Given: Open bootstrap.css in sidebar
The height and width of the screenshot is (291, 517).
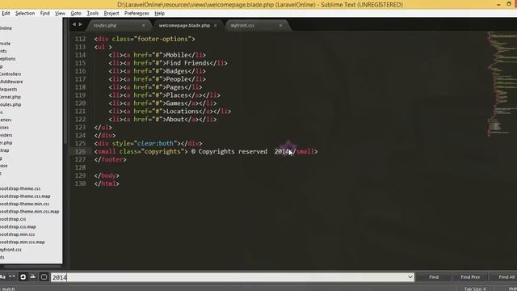Looking at the screenshot, I should 13,219.
